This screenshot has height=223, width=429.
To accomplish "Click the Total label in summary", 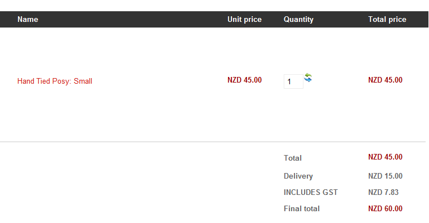I will pos(293,158).
